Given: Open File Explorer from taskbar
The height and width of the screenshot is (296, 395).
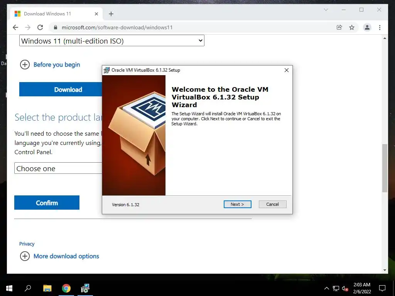Looking at the screenshot, I should tap(47, 288).
